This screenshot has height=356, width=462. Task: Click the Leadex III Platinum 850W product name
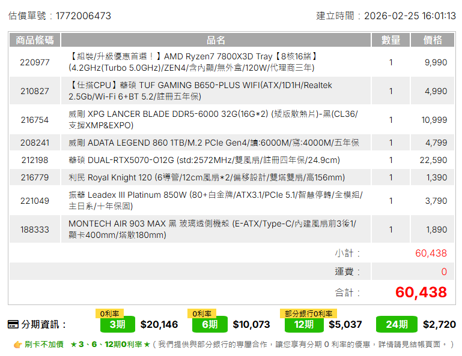point(216,201)
